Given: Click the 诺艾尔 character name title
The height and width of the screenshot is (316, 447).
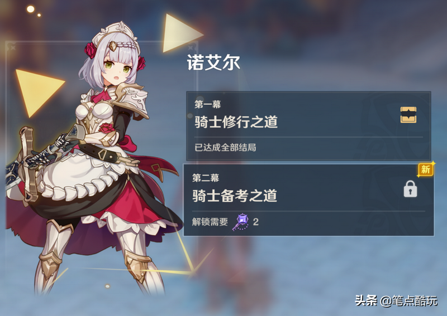Looking at the screenshot, I should click(x=213, y=62).
